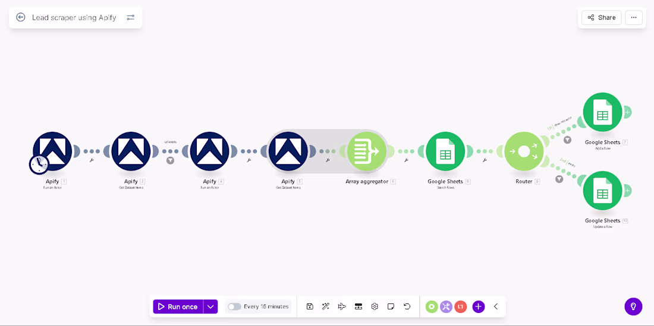This screenshot has height=326, width=654.
Task: Open Apify module 4 Run an Actor
Action: [209, 151]
